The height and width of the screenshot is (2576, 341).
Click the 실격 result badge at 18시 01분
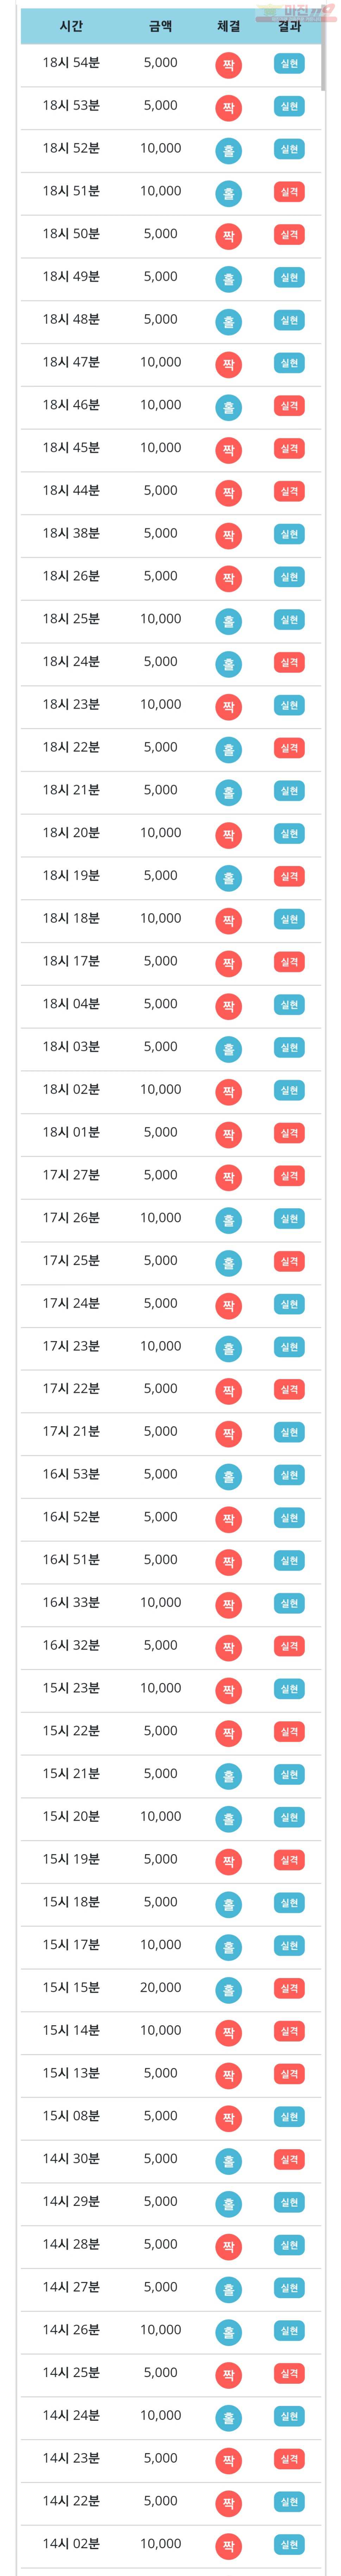[x=289, y=1133]
